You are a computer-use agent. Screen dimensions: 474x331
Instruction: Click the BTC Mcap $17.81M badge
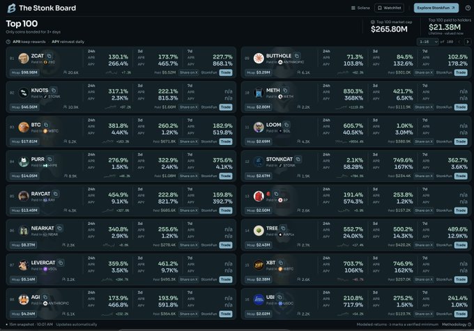pos(24,141)
